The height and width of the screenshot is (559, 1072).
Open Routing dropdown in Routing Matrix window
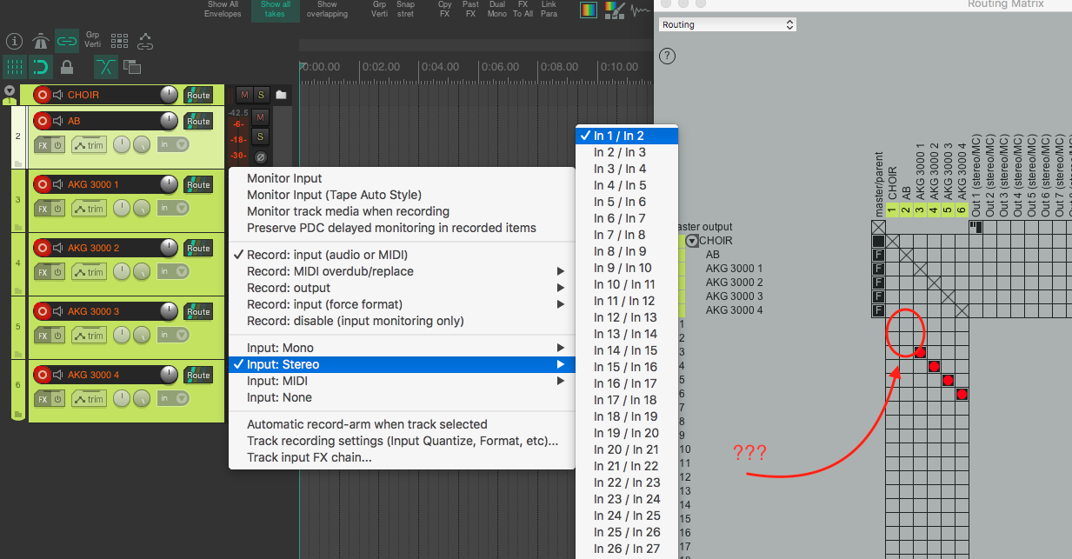tap(727, 25)
